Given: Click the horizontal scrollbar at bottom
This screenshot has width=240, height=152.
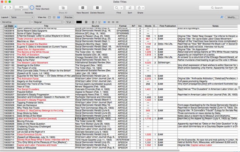Looking at the screenshot, I should coord(90,150).
